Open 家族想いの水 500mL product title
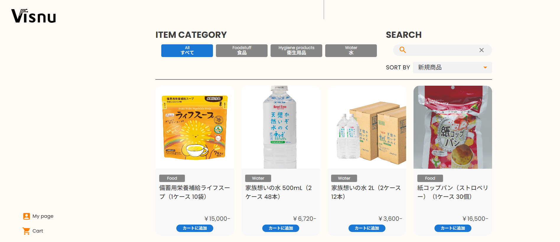Image resolution: width=560 pixels, height=242 pixels. 279,192
